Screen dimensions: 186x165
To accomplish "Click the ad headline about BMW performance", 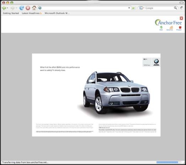I will click(x=60, y=69).
